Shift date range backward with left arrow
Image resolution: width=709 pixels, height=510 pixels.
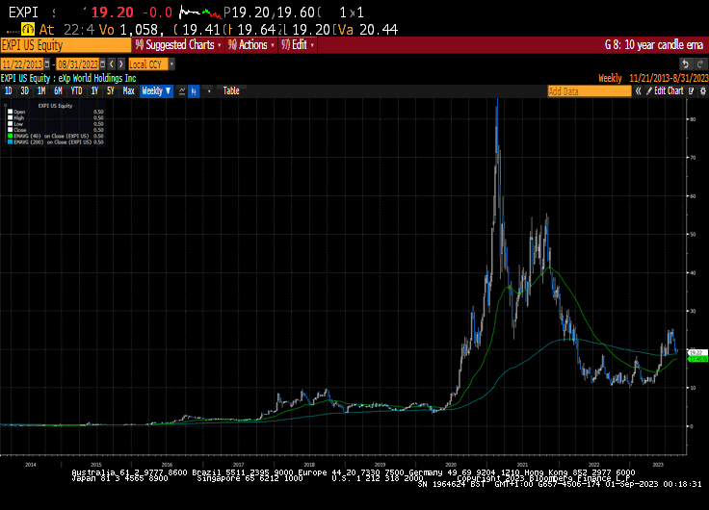pyautogui.click(x=112, y=64)
